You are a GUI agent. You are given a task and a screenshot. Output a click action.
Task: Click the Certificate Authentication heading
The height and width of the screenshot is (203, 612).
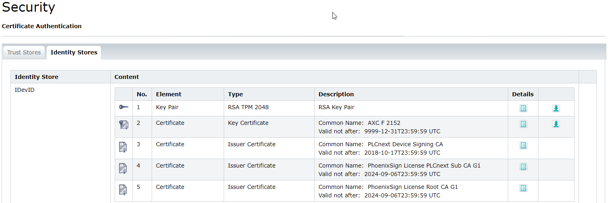coord(42,26)
